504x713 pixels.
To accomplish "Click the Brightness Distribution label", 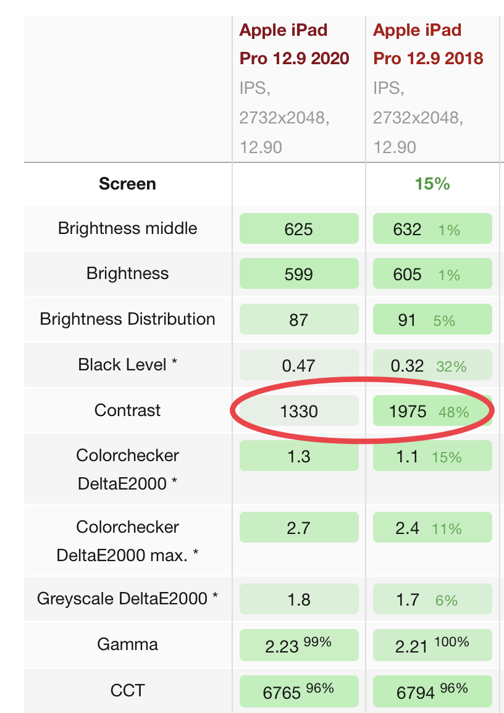I will click(127, 319).
